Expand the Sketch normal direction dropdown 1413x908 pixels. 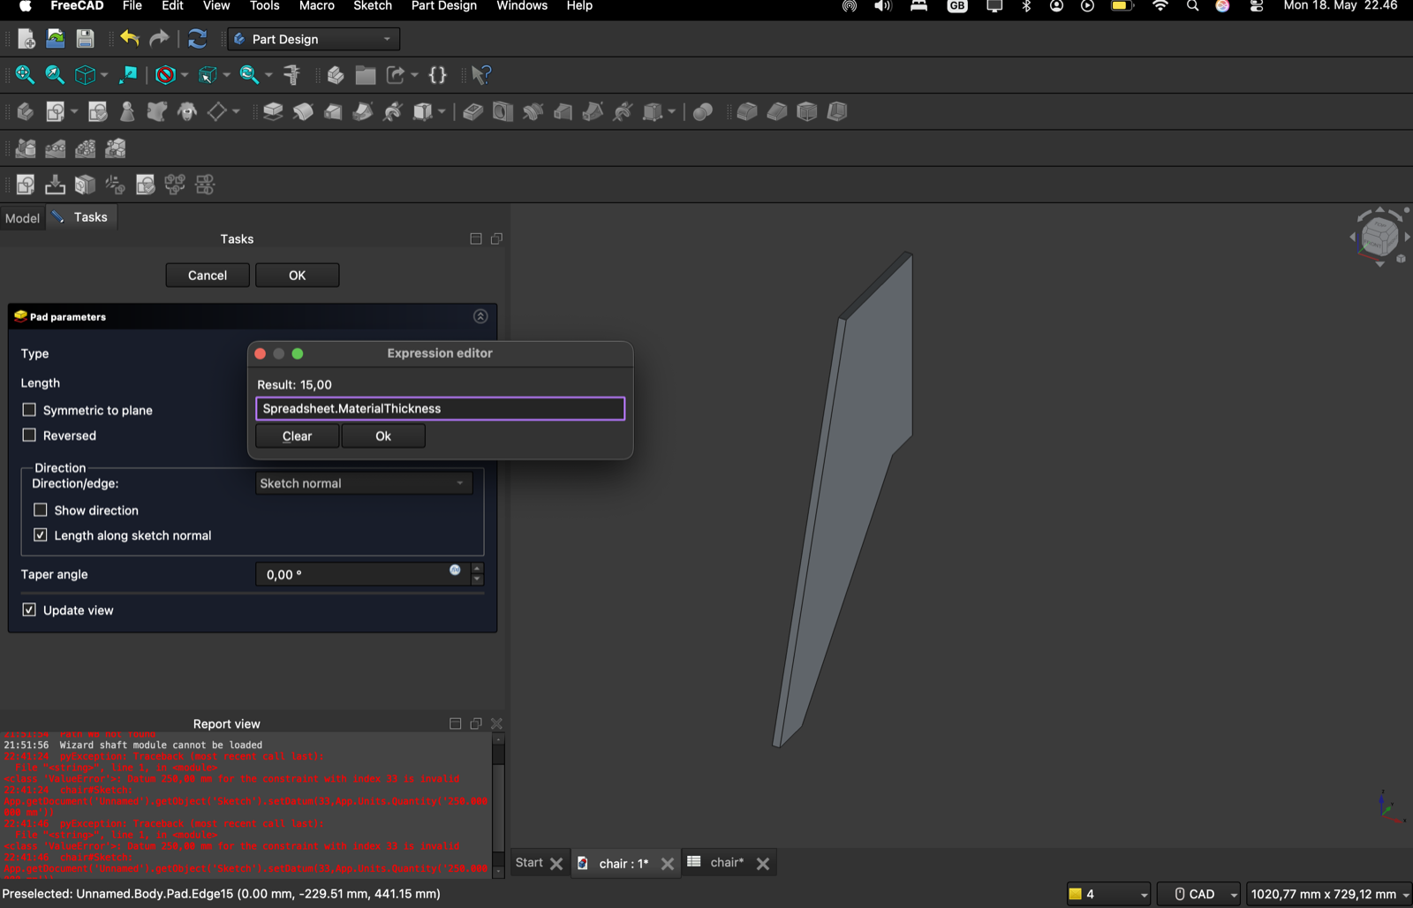click(x=364, y=483)
